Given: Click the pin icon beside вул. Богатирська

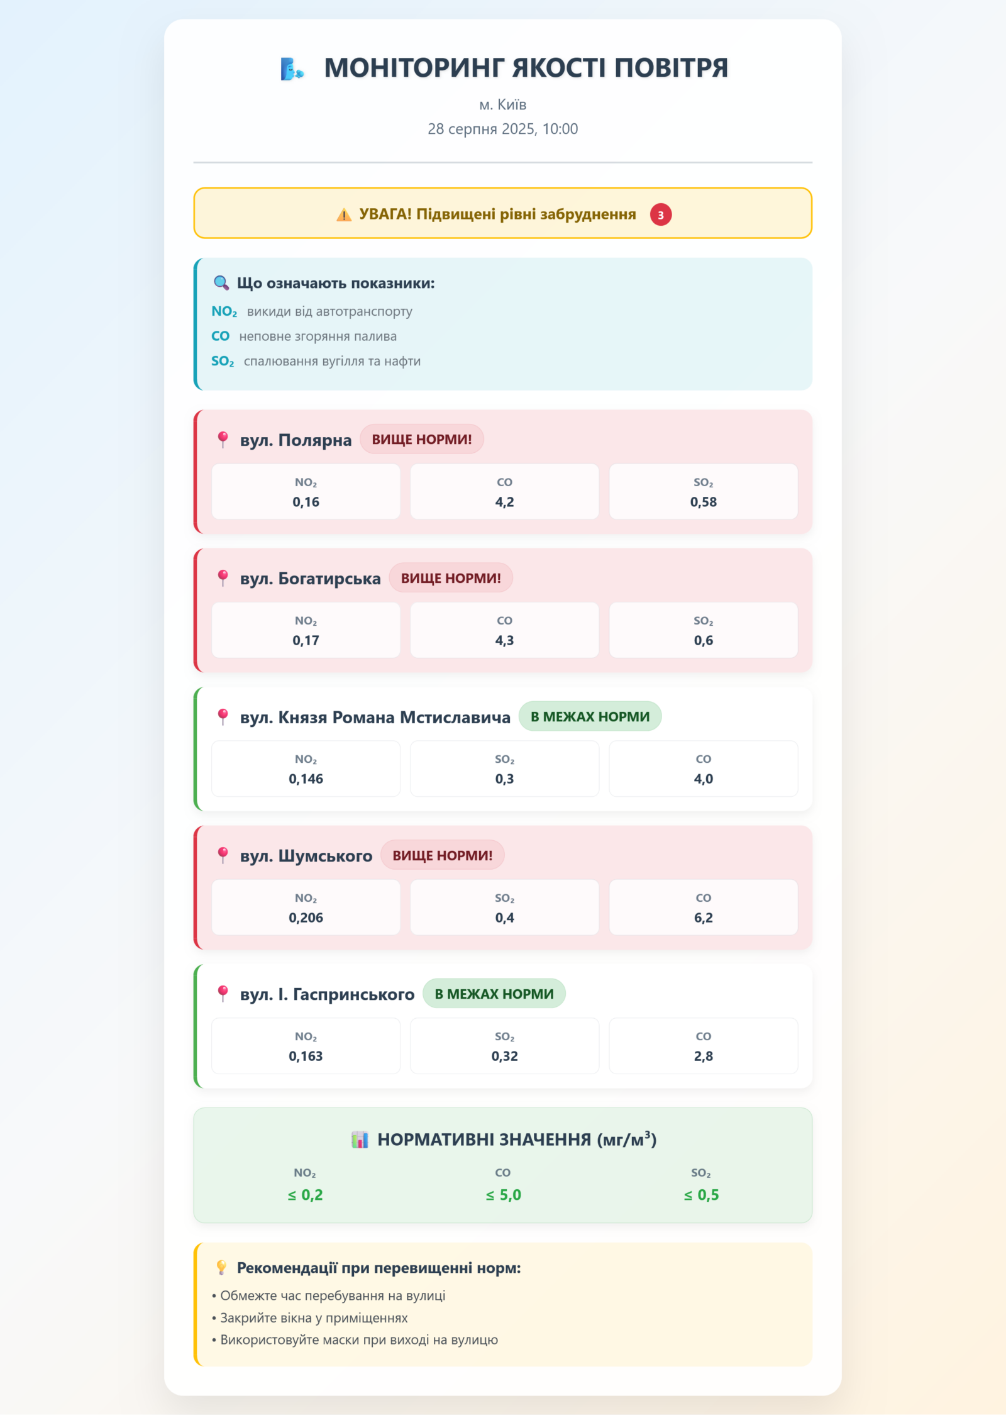Looking at the screenshot, I should coord(223,578).
